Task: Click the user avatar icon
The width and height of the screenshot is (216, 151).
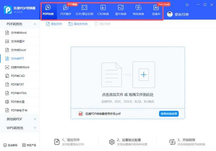Action: (170, 14)
